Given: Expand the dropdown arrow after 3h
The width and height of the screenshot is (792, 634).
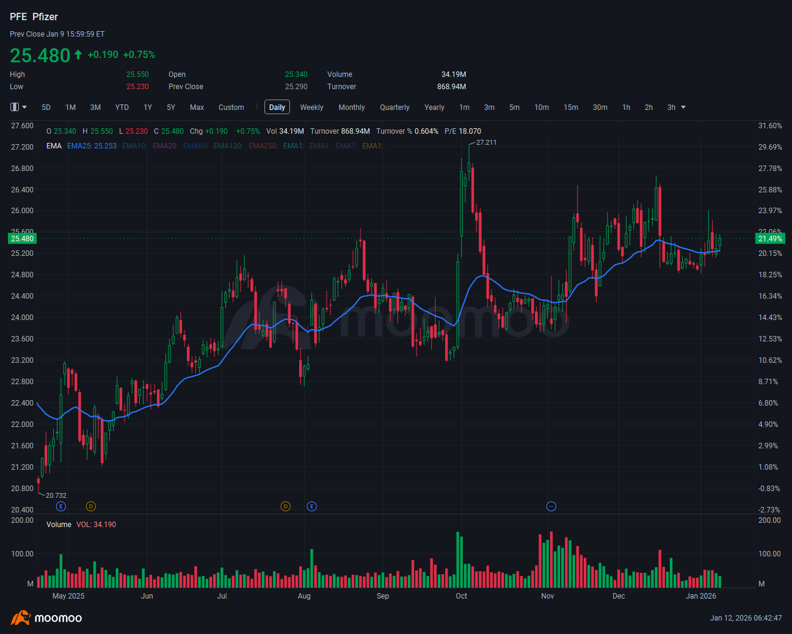Looking at the screenshot, I should pos(683,107).
